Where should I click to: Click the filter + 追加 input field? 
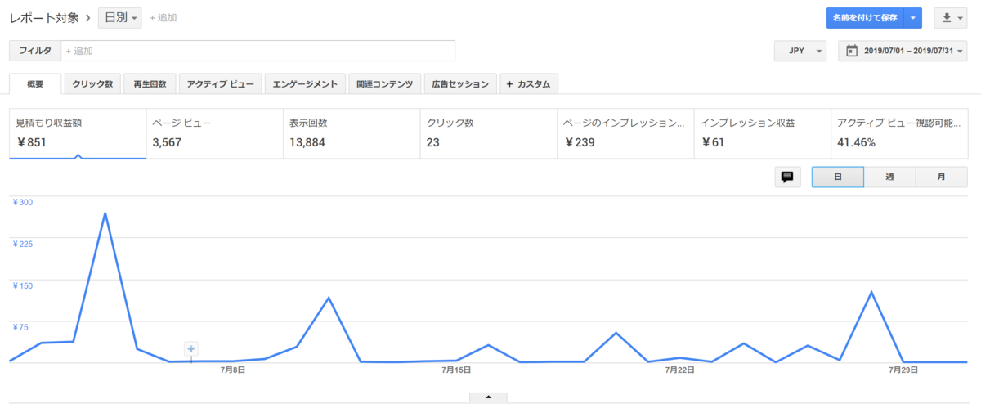(x=258, y=51)
